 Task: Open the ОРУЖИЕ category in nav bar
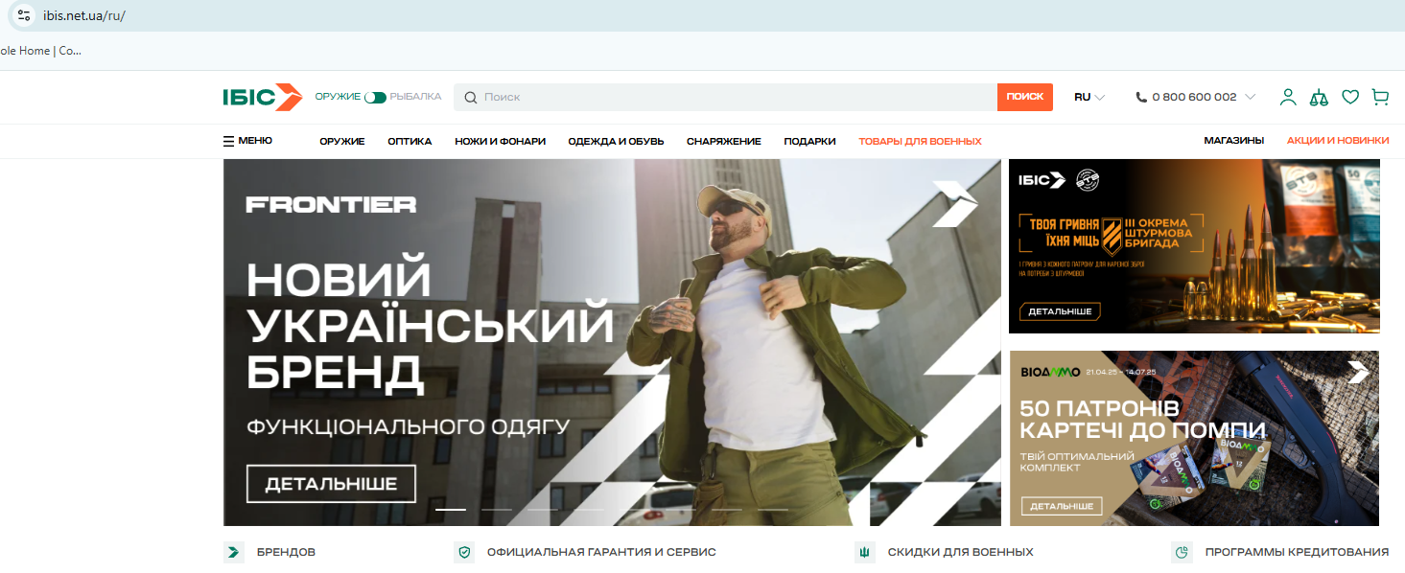click(342, 141)
